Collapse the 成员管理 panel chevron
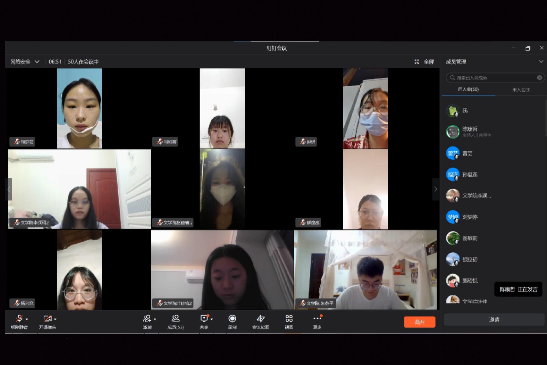 pyautogui.click(x=541, y=62)
